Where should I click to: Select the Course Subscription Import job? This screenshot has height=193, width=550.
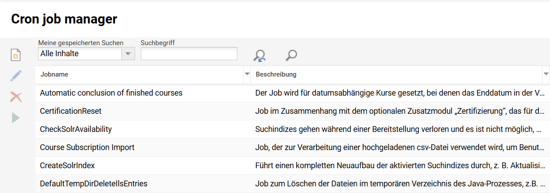click(87, 147)
